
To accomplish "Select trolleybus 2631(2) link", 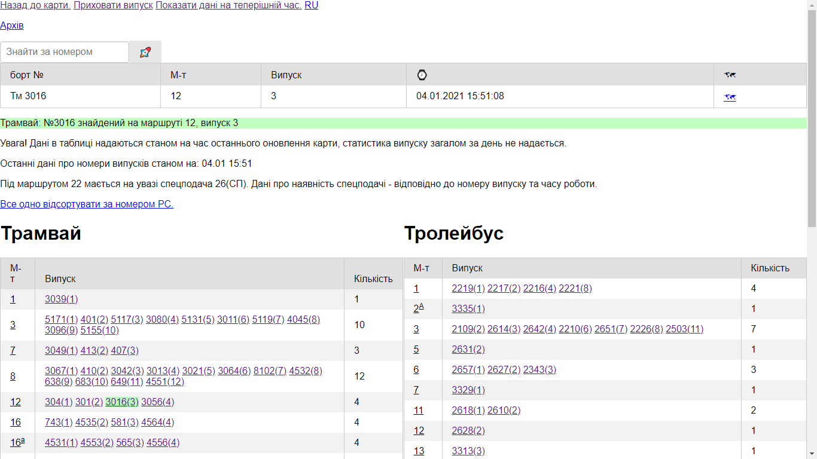I will pyautogui.click(x=468, y=350).
